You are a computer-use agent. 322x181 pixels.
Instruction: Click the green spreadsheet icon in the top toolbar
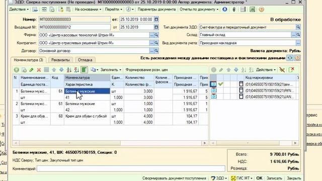[x=252, y=10]
